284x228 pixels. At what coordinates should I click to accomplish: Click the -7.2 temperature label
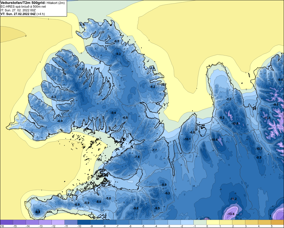[x=81, y=69]
